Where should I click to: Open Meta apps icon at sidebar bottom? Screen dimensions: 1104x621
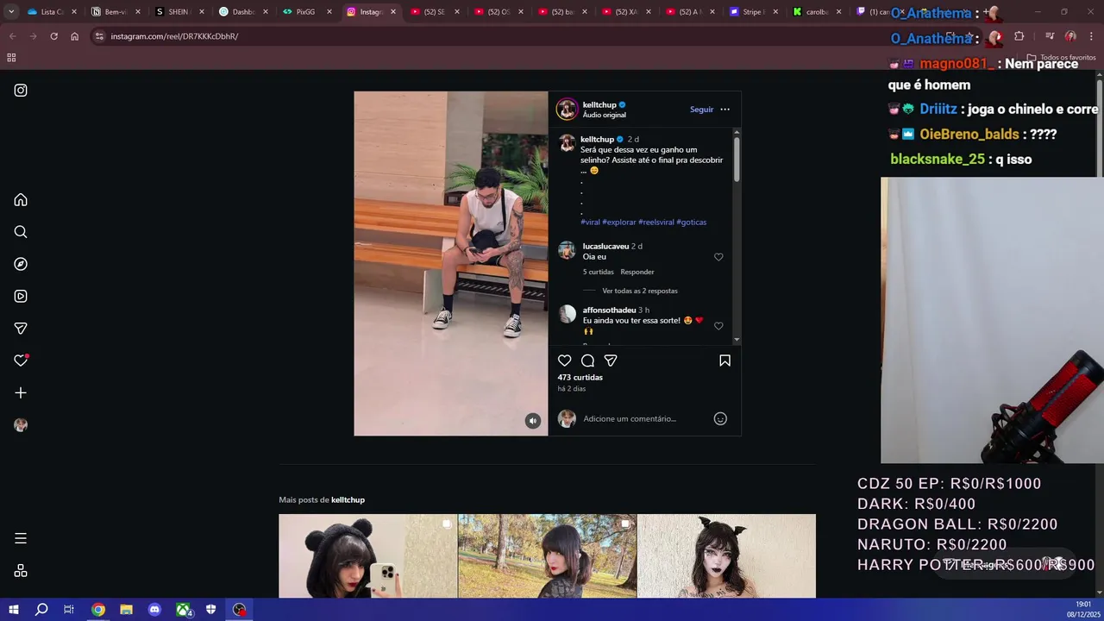pyautogui.click(x=21, y=571)
